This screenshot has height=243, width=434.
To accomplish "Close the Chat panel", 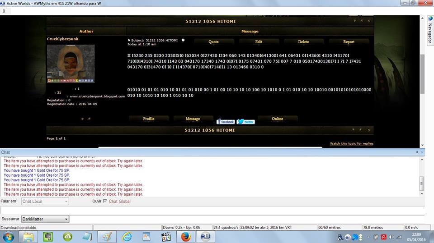I will pos(422,152).
